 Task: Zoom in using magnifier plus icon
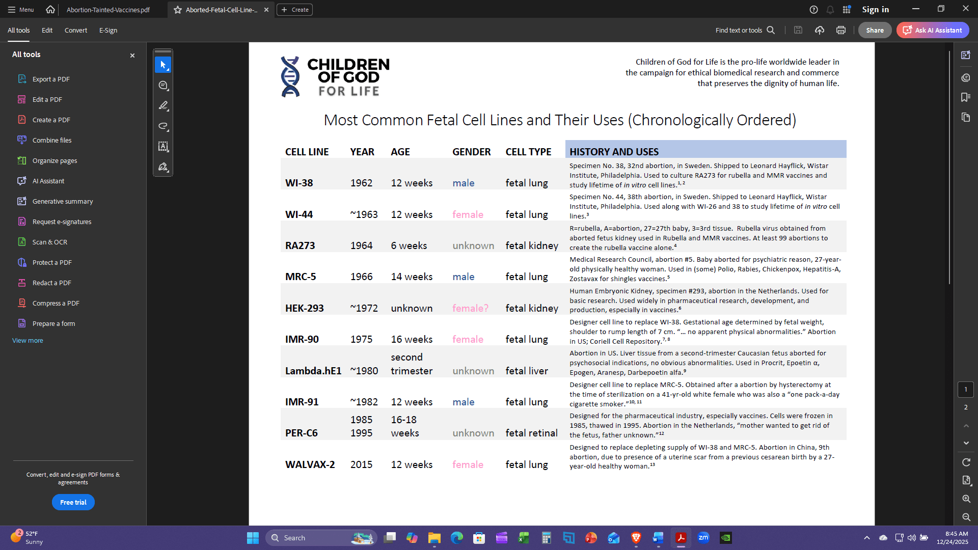(x=966, y=499)
